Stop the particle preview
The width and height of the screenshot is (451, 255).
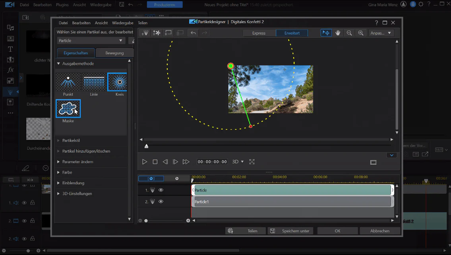point(155,162)
